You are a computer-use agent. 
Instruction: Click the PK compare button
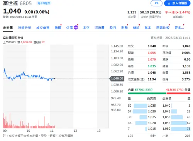click(156, 3)
